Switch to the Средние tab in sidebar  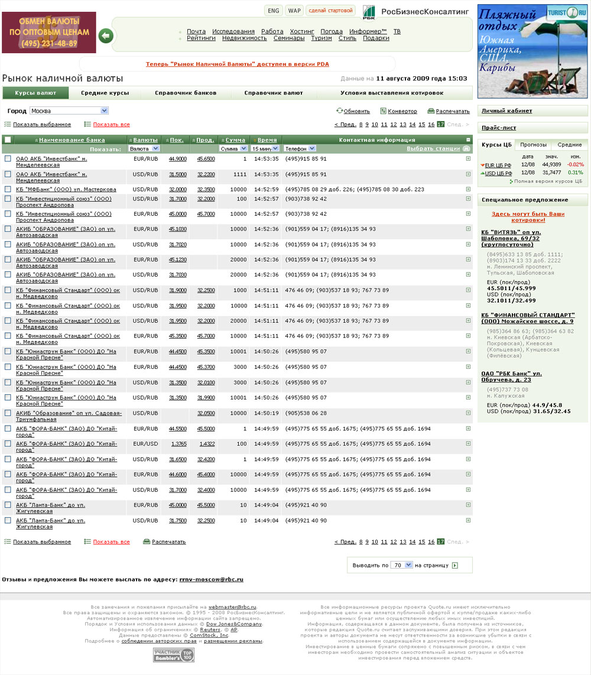pyautogui.click(x=569, y=145)
